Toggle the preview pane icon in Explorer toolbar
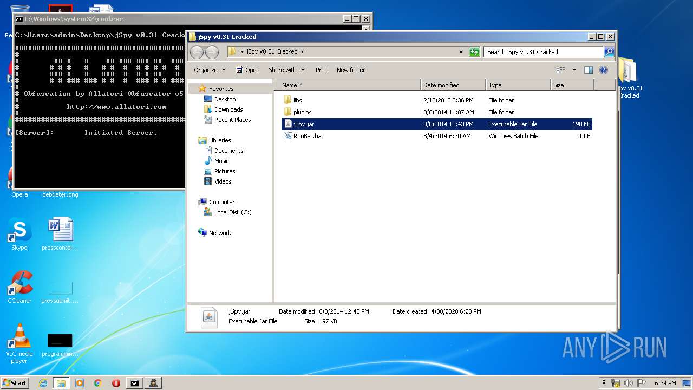The image size is (693, 390). coord(589,70)
